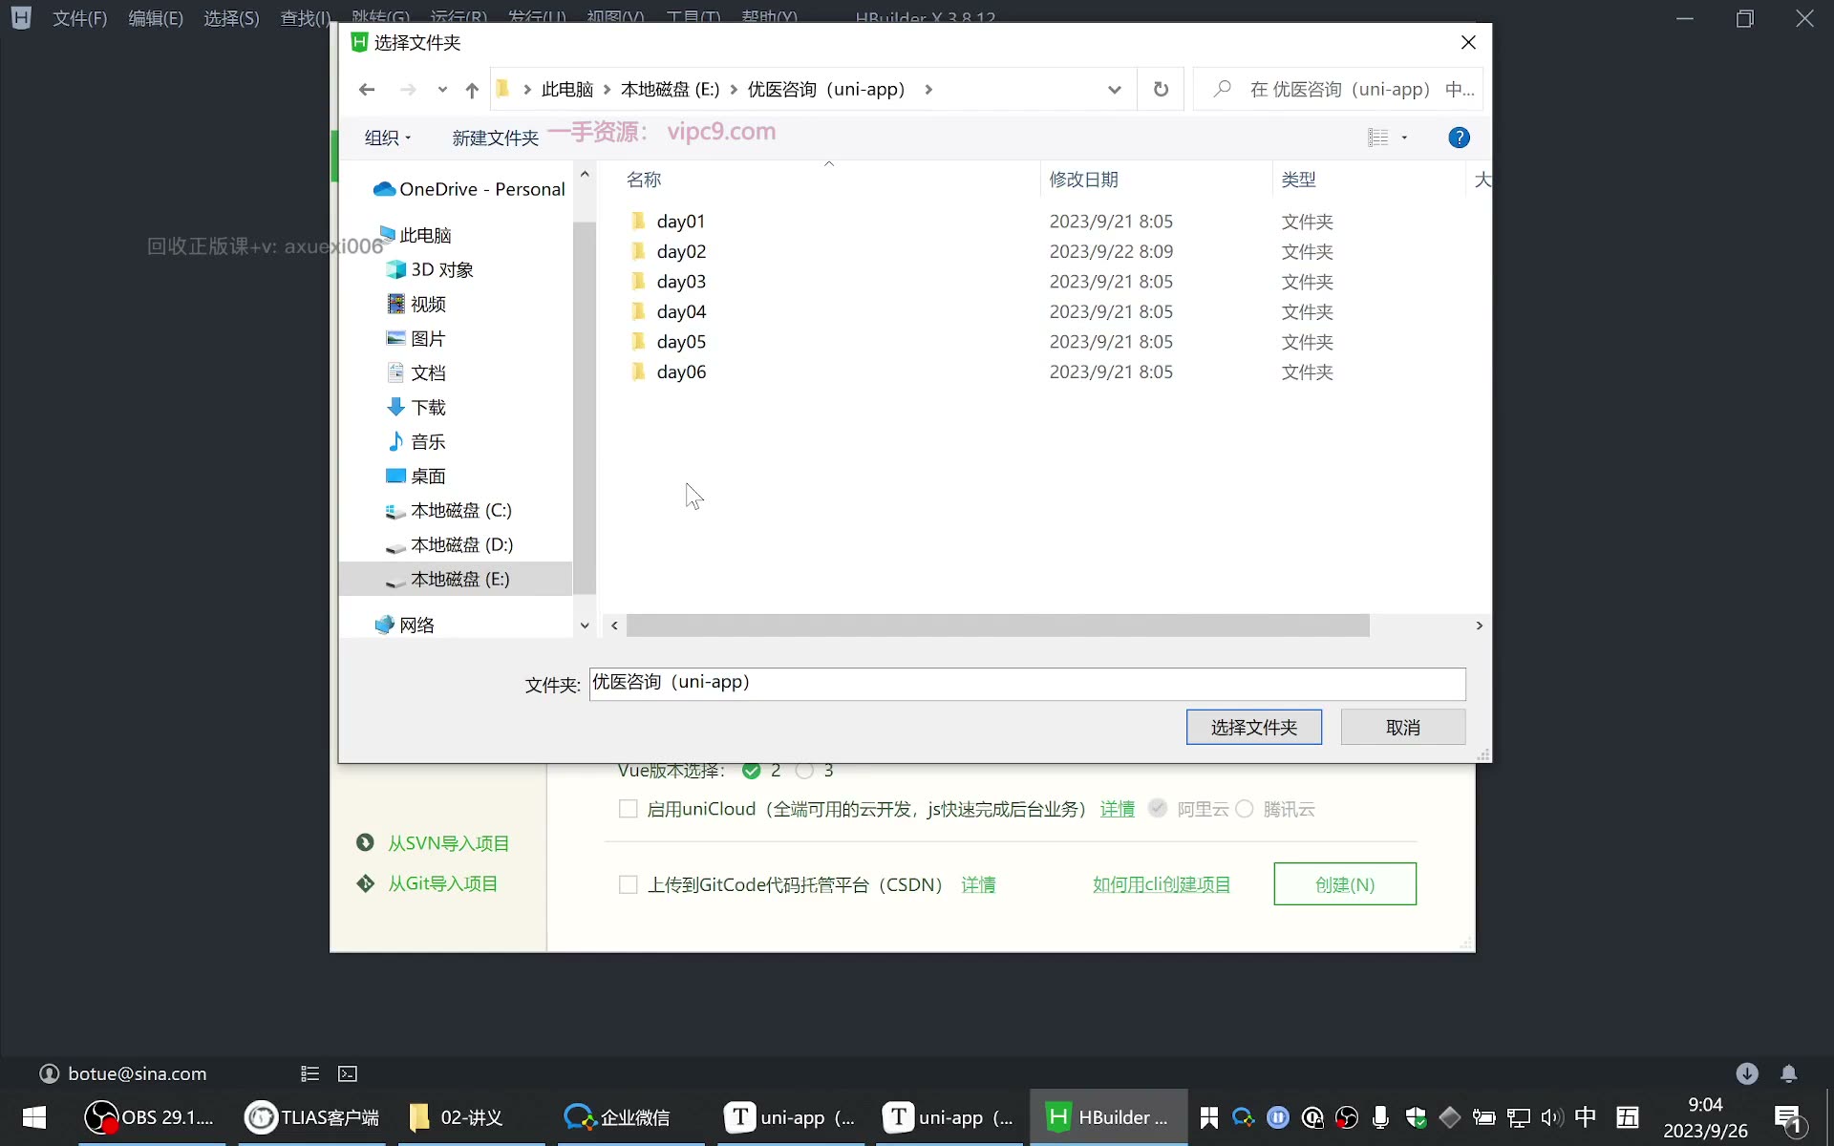Switch to OBS in the taskbar
Viewport: 1834px width, 1146px height.
[x=150, y=1117]
